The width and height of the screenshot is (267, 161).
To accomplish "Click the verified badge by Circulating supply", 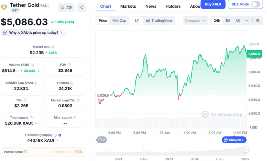I will [60, 135].
